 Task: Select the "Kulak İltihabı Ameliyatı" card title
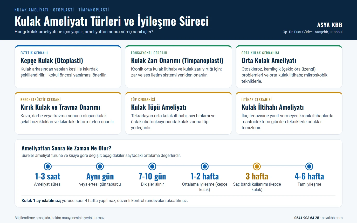point(273,107)
